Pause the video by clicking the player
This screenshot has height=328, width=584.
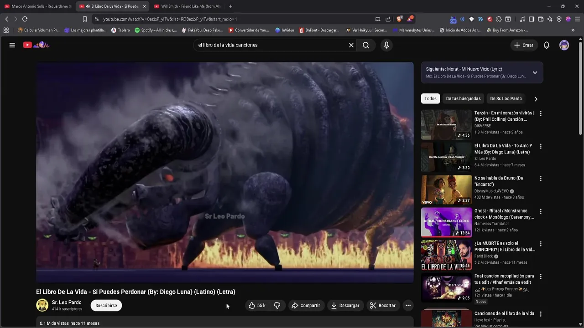click(x=225, y=173)
